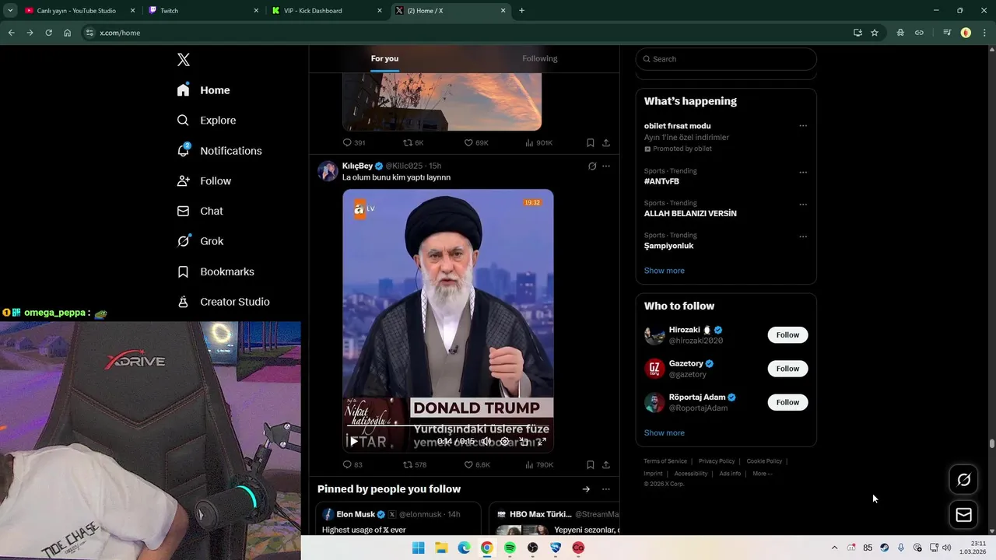Switch to the Following timeline tab
The image size is (996, 560).
(x=540, y=58)
